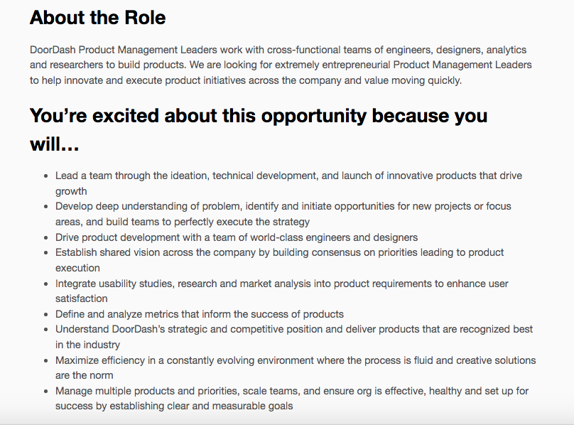Image resolution: width=574 pixels, height=425 pixels.
Task: Click the 'Lead a team through the ideation' bullet
Action: click(x=288, y=183)
